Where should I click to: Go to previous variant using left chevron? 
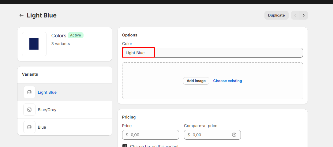tap(295, 15)
